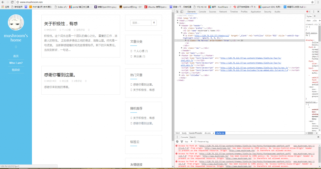Open the post titled 感谢你看到这里。

click(60, 75)
